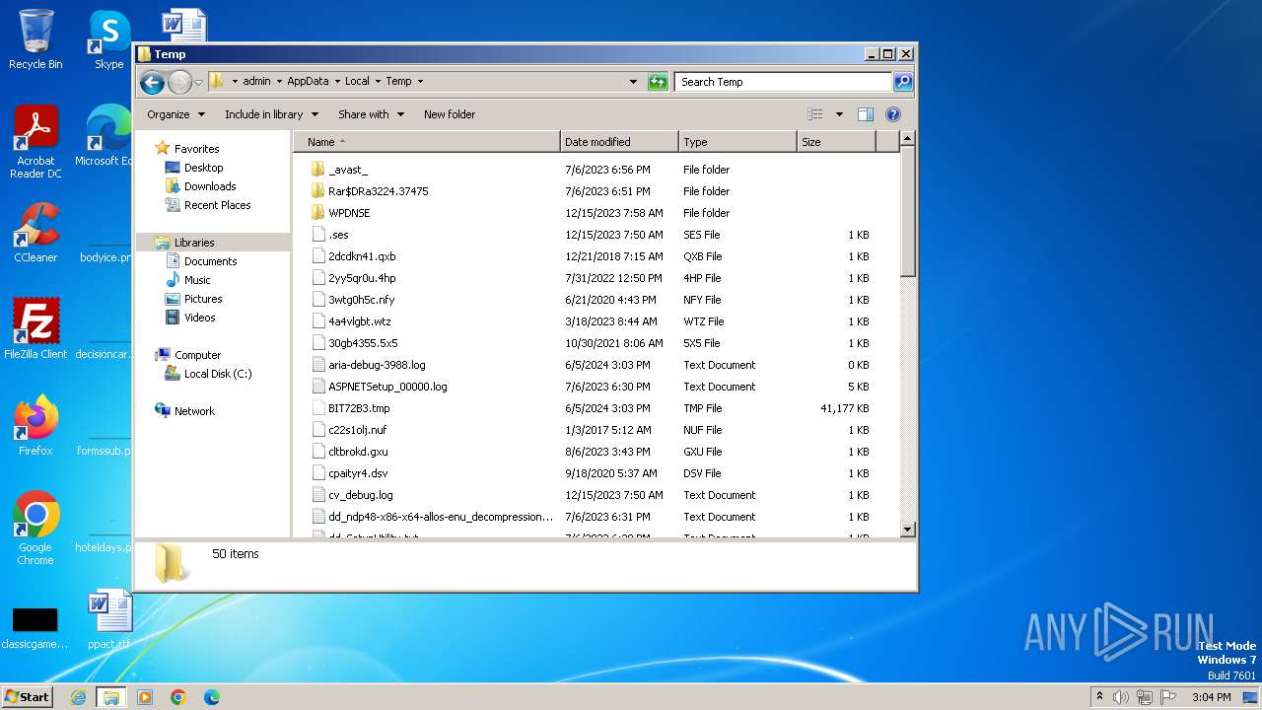Viewport: 1262px width, 710px height.
Task: Select file 2dcdkn41.qxb
Action: coord(362,256)
